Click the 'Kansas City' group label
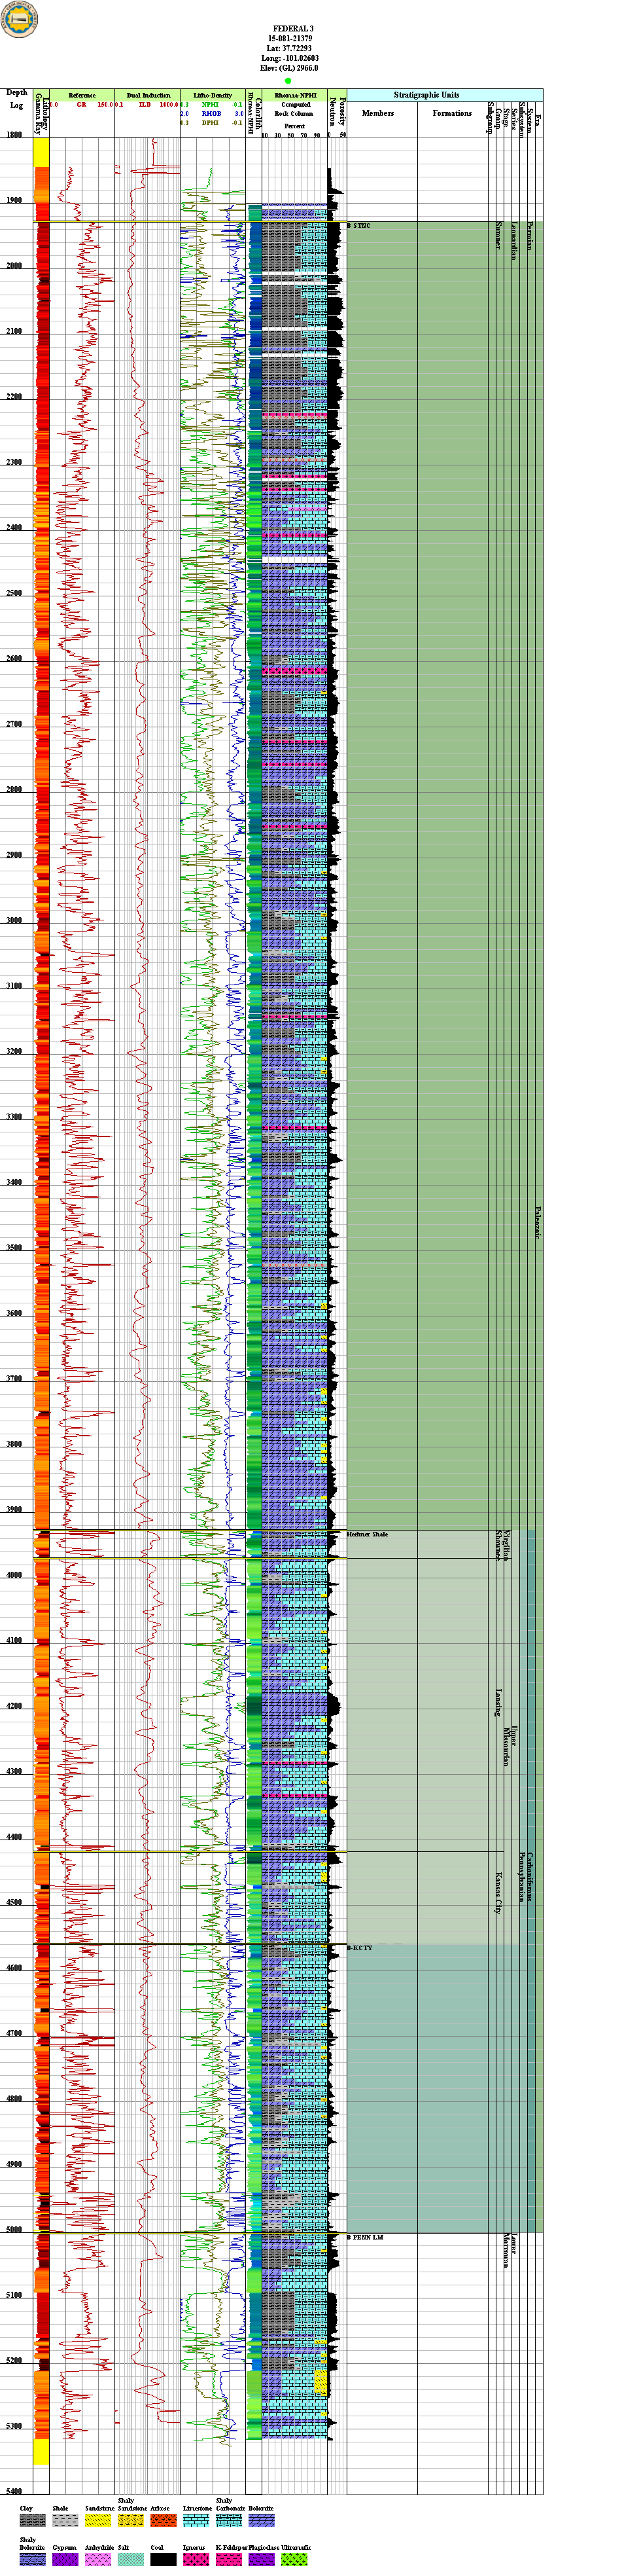 pyautogui.click(x=497, y=1893)
